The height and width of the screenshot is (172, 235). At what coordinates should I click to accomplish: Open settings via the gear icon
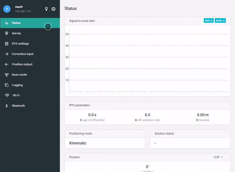53,9
